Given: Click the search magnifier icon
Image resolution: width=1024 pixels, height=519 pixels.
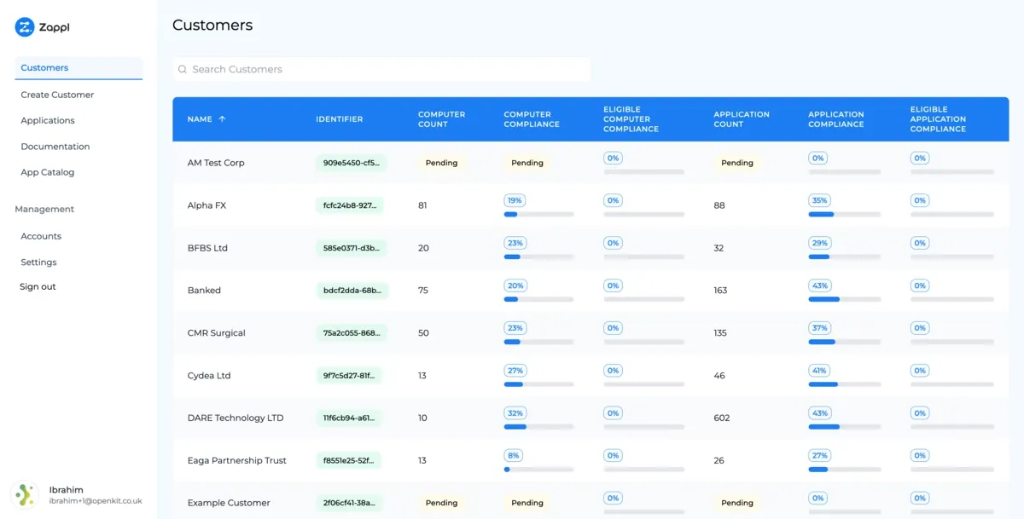Looking at the screenshot, I should coord(182,69).
